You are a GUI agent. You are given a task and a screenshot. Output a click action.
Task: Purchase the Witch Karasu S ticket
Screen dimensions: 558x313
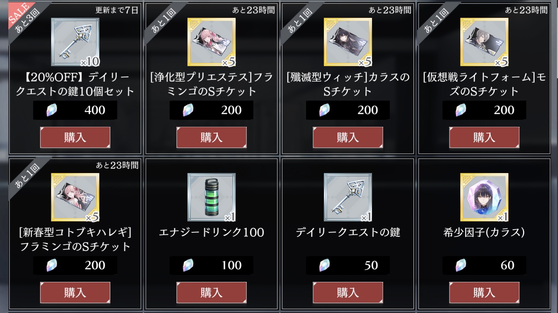pos(348,137)
